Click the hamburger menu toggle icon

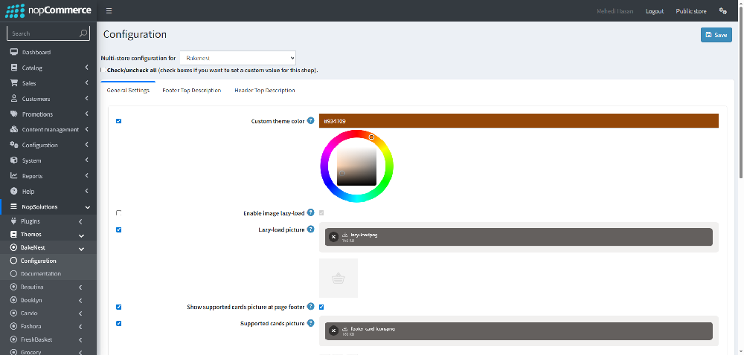[x=109, y=11]
